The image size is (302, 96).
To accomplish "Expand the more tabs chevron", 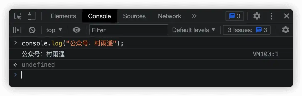I will coord(194,16).
